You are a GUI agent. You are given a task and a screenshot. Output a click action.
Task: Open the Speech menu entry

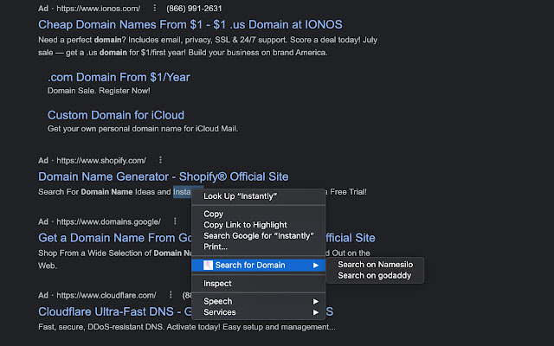(258, 301)
